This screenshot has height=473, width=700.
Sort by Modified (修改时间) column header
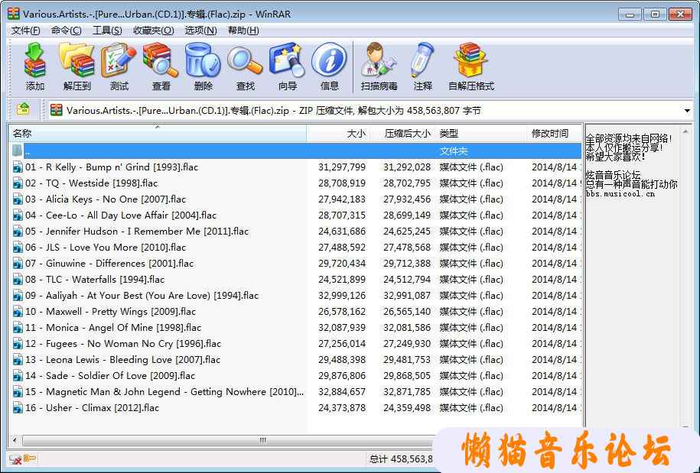click(x=554, y=133)
